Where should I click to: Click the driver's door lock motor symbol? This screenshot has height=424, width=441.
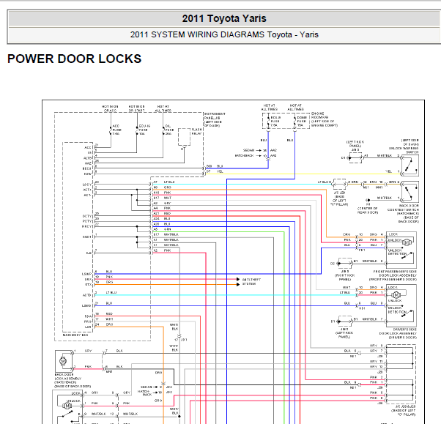[x=396, y=295]
